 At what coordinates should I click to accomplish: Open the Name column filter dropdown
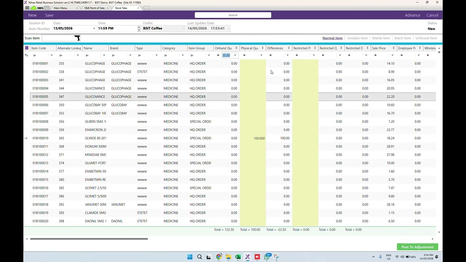point(104,55)
